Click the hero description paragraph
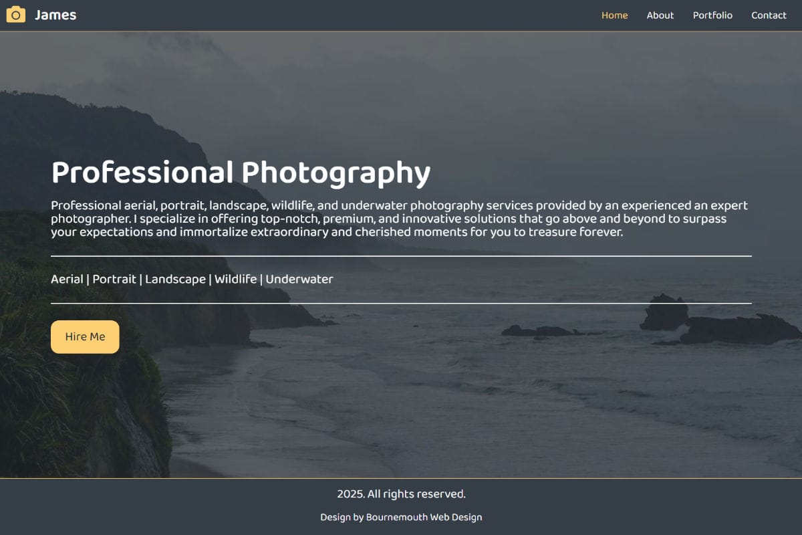 [400, 218]
